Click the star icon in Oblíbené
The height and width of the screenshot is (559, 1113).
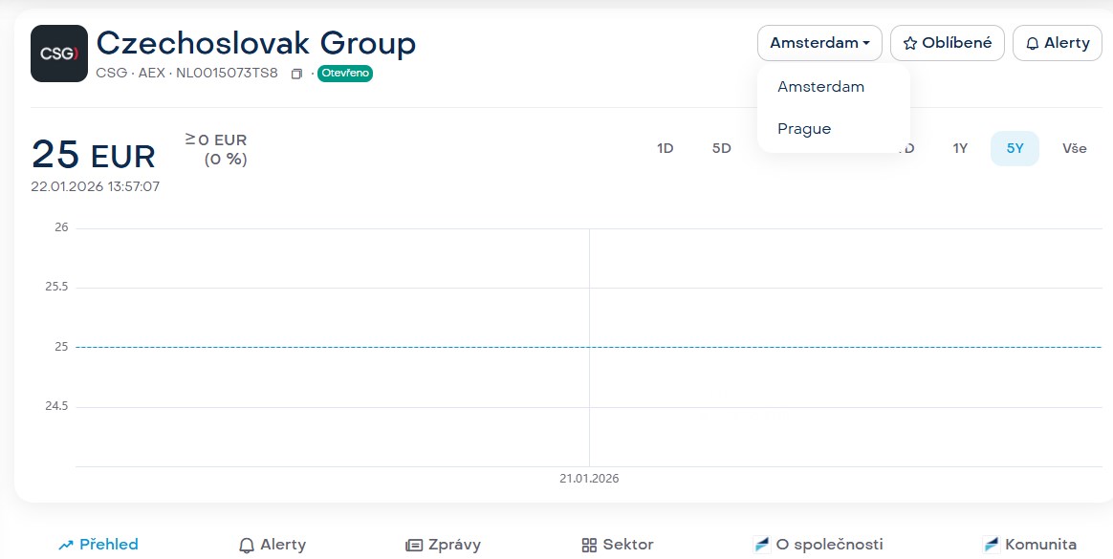[x=910, y=43]
